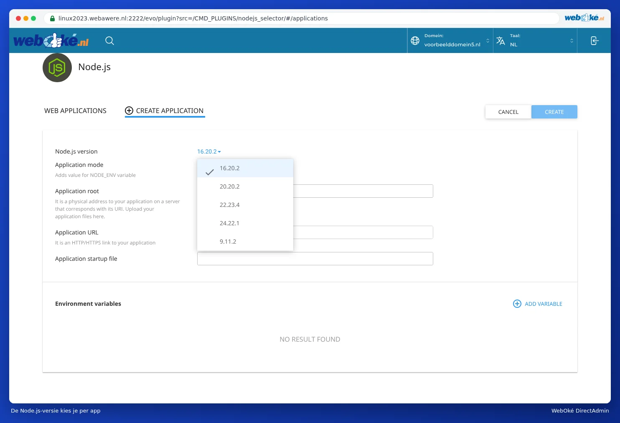The width and height of the screenshot is (620, 423).
Task: Select Node.js version 9.11.2
Action: point(245,242)
